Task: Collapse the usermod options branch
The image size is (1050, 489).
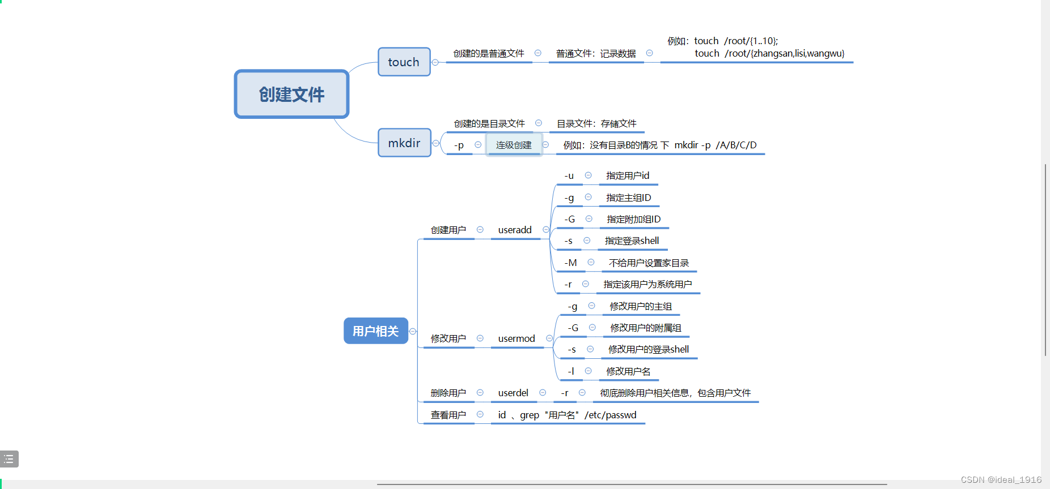Action: [549, 338]
